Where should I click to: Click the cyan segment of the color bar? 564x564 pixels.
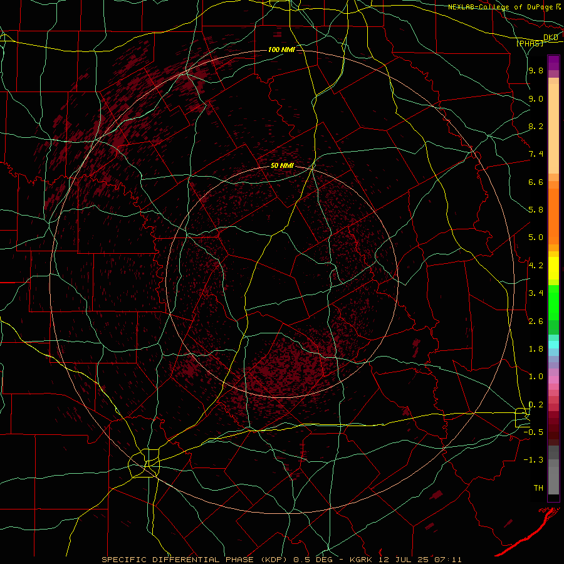(x=553, y=345)
